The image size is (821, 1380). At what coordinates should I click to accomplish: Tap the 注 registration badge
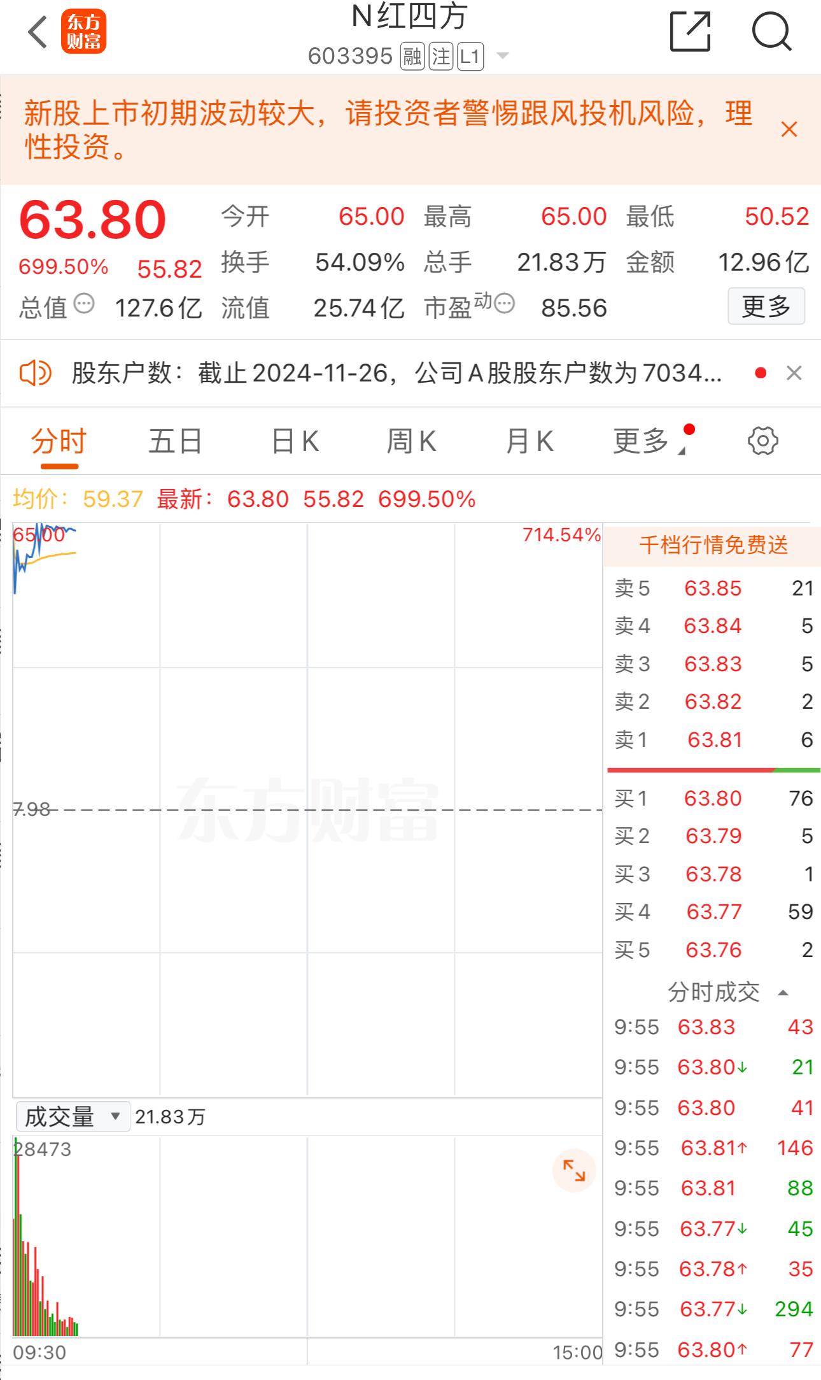point(441,57)
